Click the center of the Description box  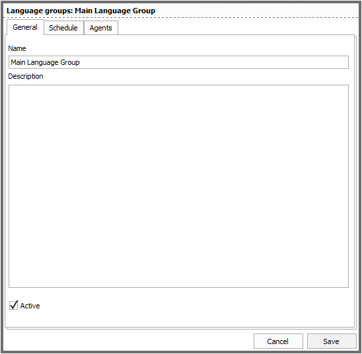(178, 186)
